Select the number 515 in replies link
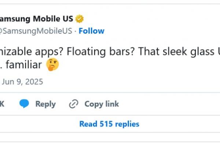Image resolution: width=220 pixels, height=146 pixels. (x=106, y=124)
